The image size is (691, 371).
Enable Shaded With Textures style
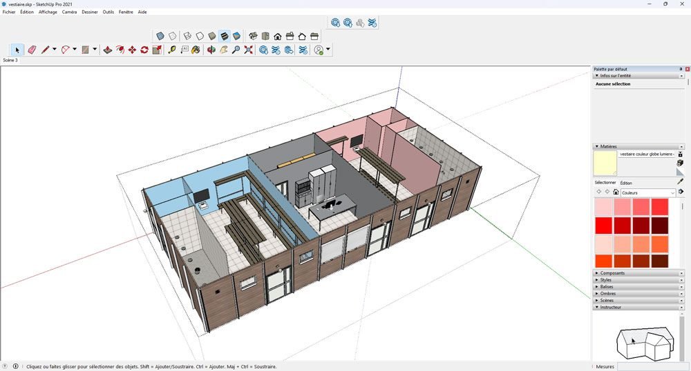225,36
